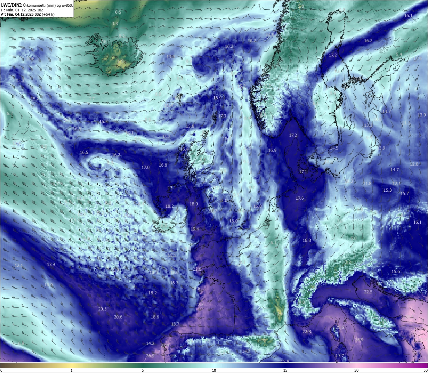This screenshot has width=428, height=373.
Task: Select the 13.1 value label
Action: pyautogui.click(x=172, y=188)
